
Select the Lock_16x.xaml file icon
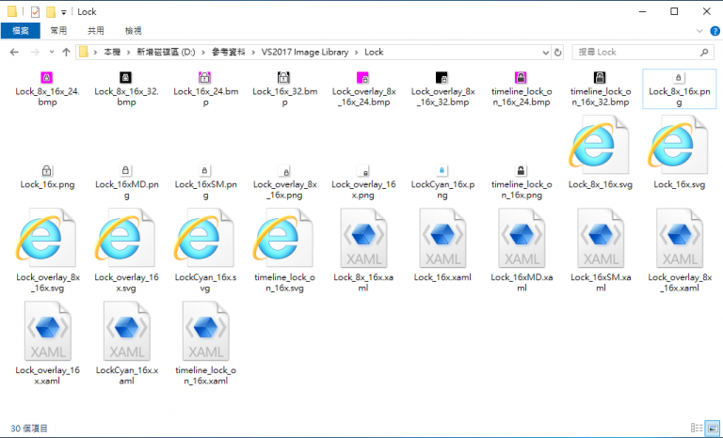tap(442, 238)
